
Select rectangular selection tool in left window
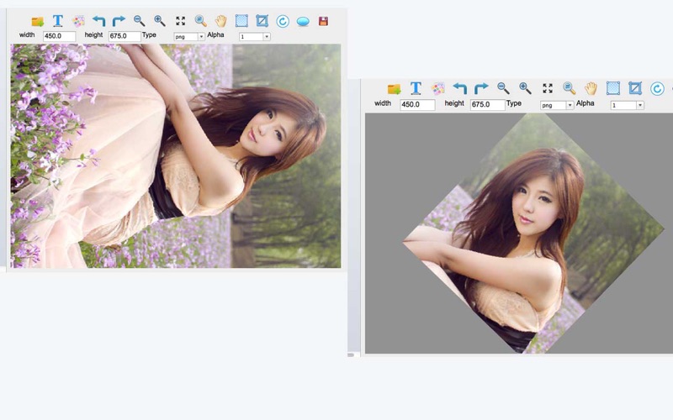pos(241,20)
